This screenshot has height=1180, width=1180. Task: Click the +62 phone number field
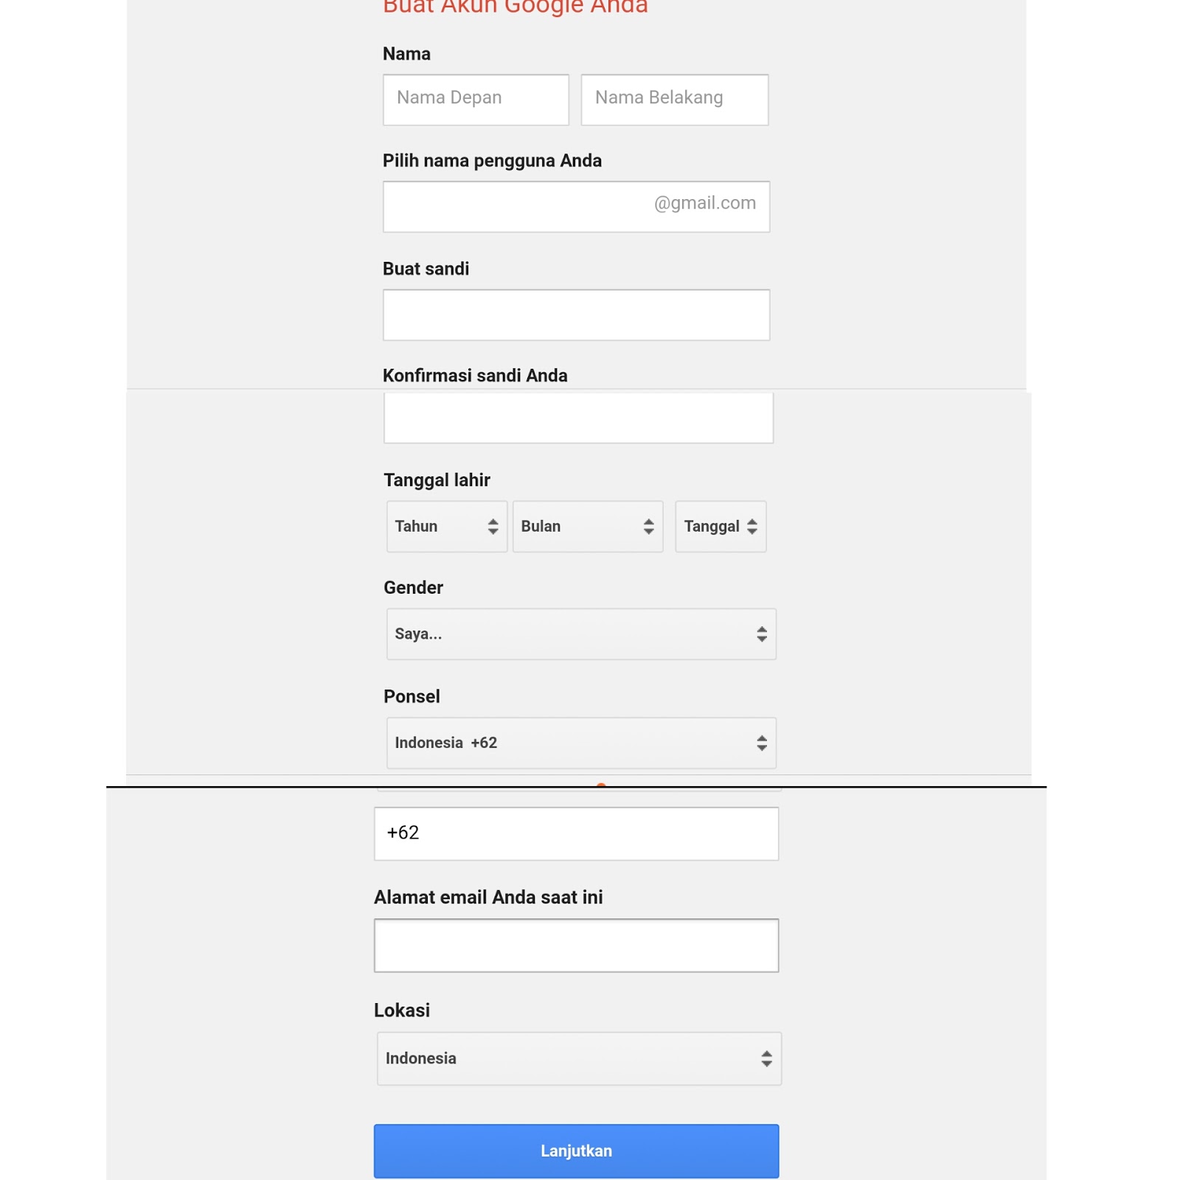576,833
